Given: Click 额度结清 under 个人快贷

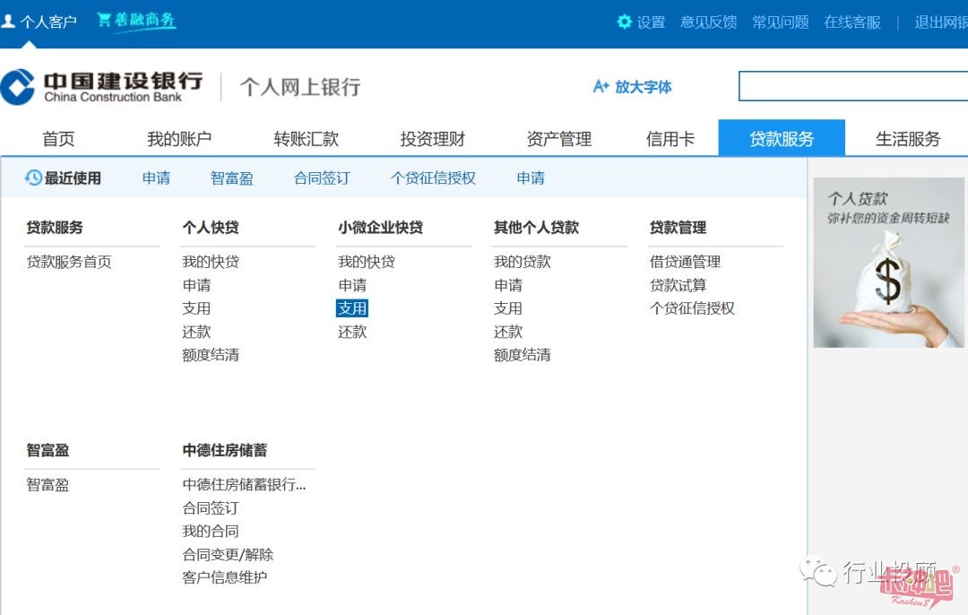Looking at the screenshot, I should (x=210, y=354).
